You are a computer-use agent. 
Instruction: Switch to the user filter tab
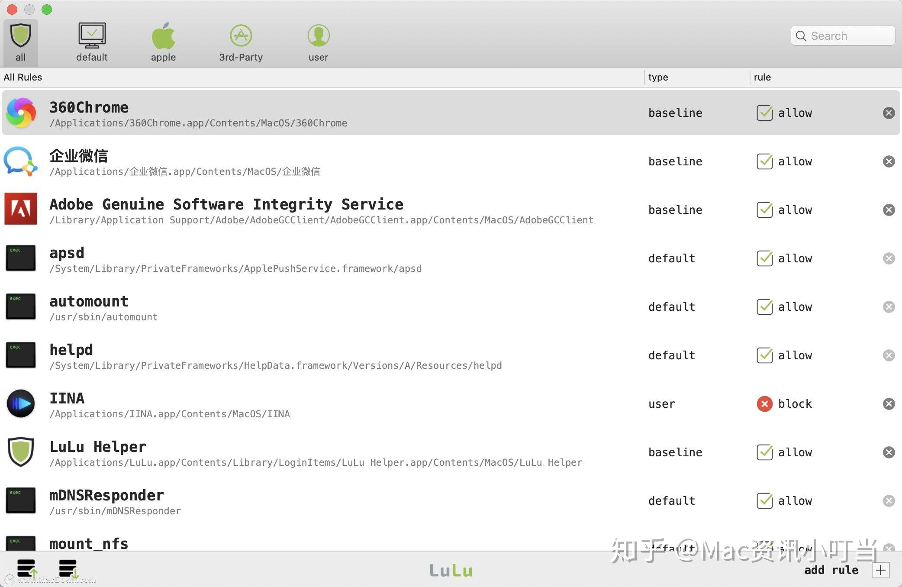coord(319,41)
